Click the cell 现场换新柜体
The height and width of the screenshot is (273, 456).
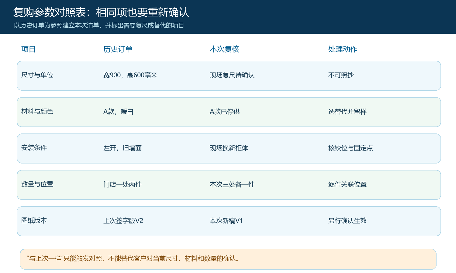click(229, 148)
